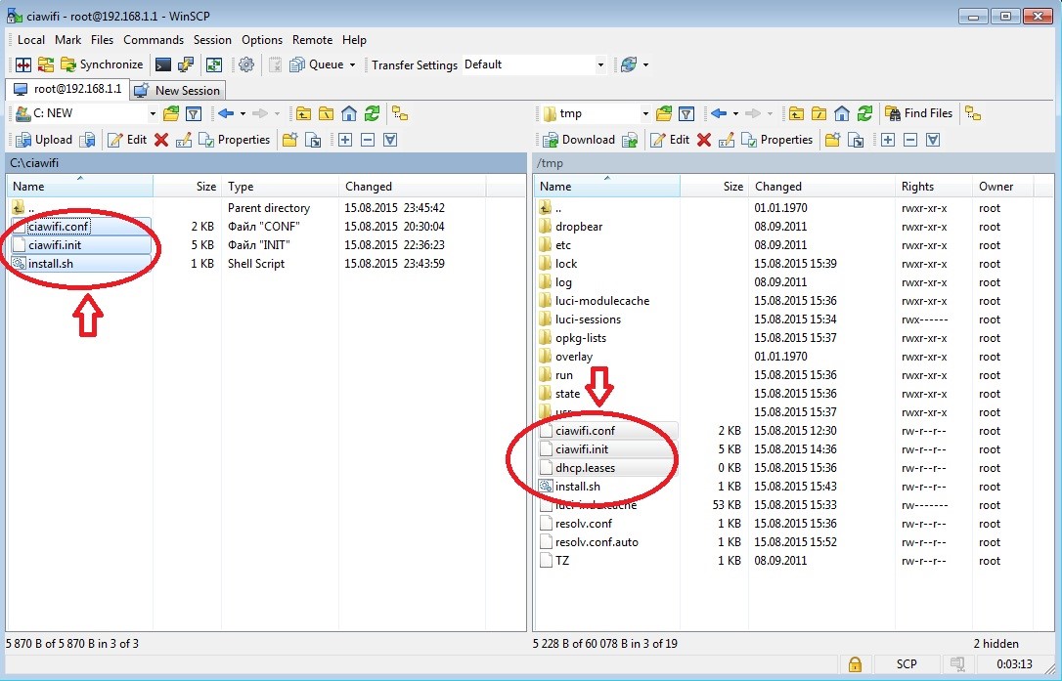Click the local panel Filter icon

click(x=194, y=113)
